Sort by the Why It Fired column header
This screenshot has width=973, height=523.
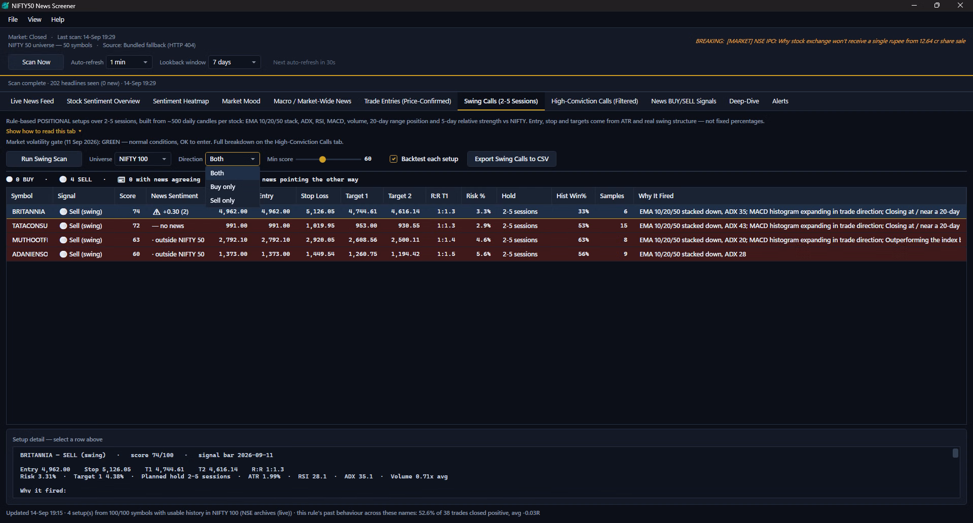(x=800, y=196)
